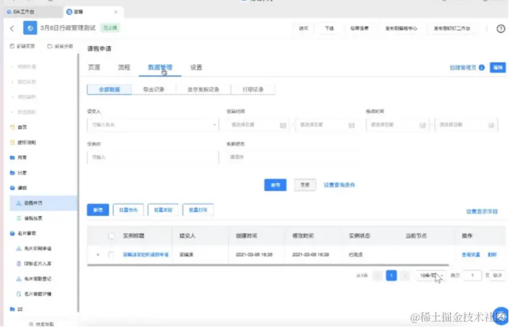Click the 查看详情 link in the table row
The image size is (509, 327).
pyautogui.click(x=470, y=255)
